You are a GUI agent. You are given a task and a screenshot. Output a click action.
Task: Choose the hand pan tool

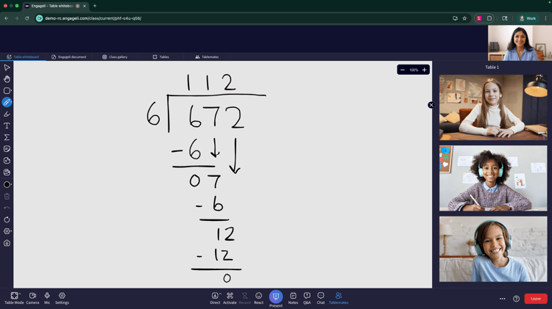click(x=7, y=79)
